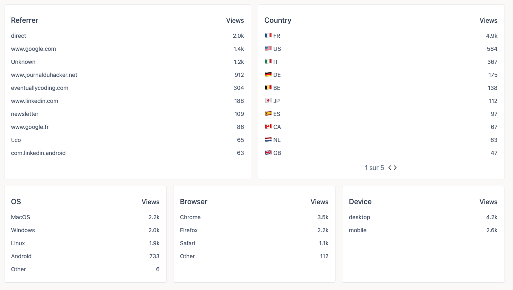
Task: Click the Spain flag icon
Action: 267,114
